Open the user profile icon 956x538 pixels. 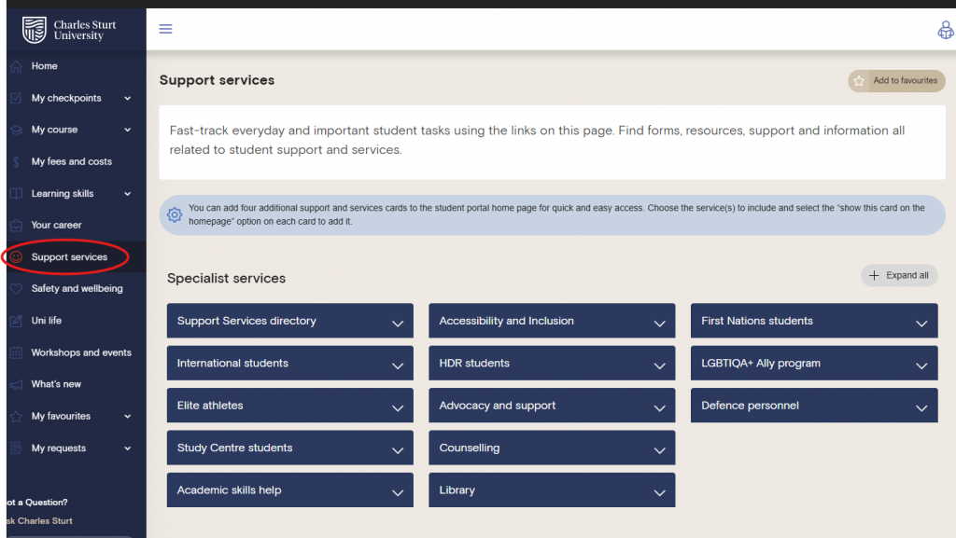point(945,30)
